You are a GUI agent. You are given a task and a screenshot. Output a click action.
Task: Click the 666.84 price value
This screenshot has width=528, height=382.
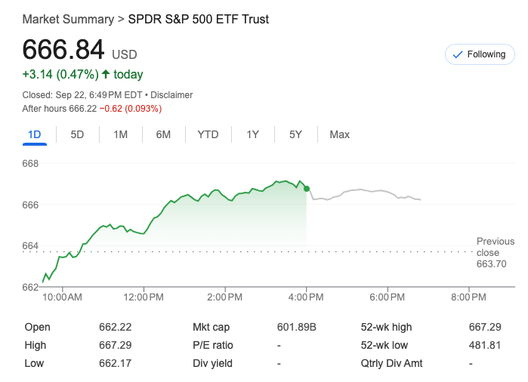coord(63,49)
